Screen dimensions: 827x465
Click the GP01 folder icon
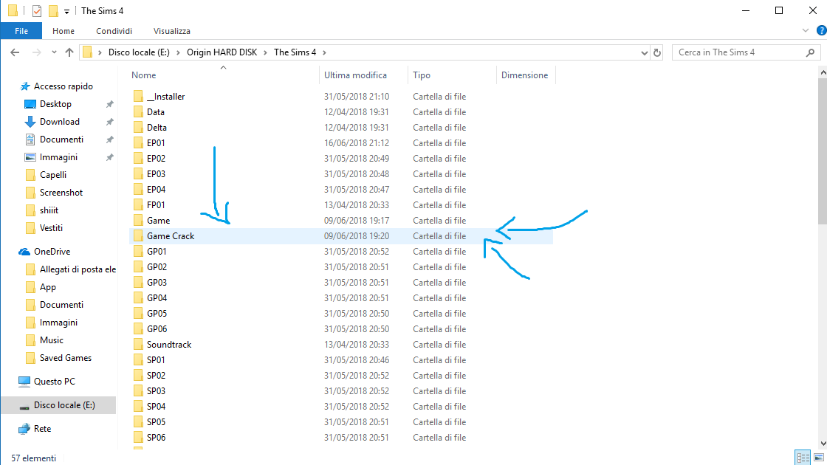point(138,251)
